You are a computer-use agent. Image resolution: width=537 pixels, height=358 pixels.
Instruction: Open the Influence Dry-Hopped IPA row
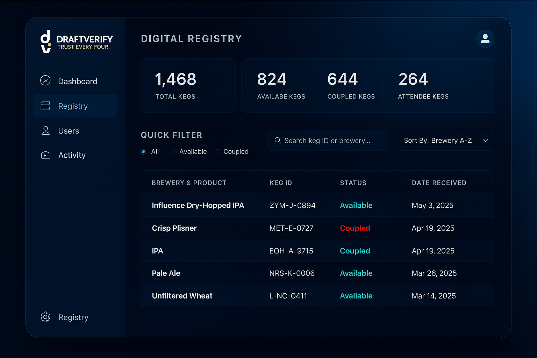click(x=198, y=206)
